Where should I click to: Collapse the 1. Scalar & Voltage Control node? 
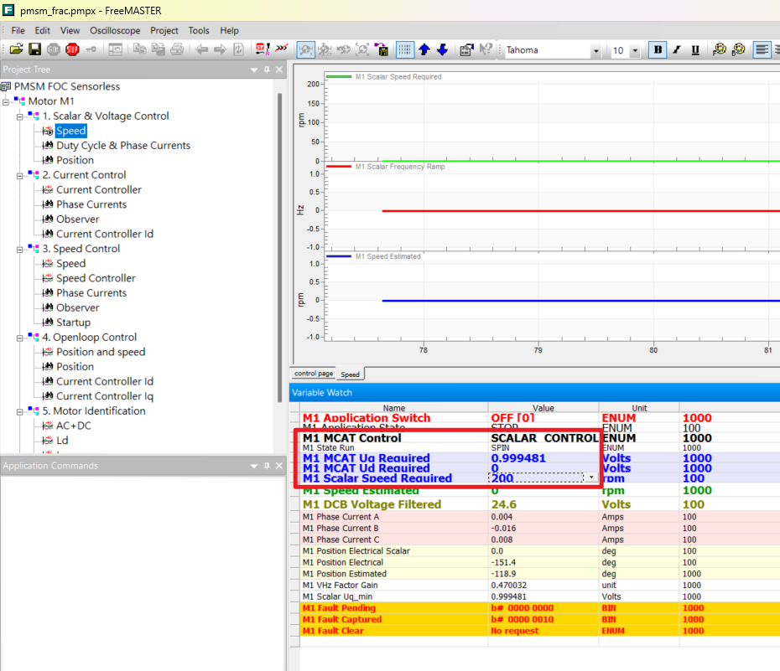[x=19, y=116]
